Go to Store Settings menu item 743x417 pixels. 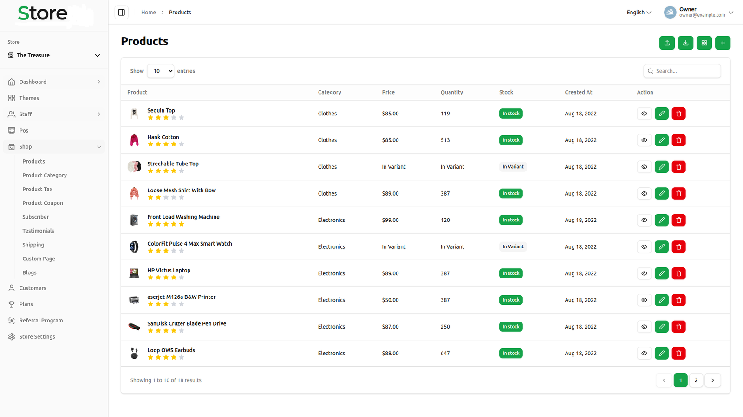click(37, 337)
